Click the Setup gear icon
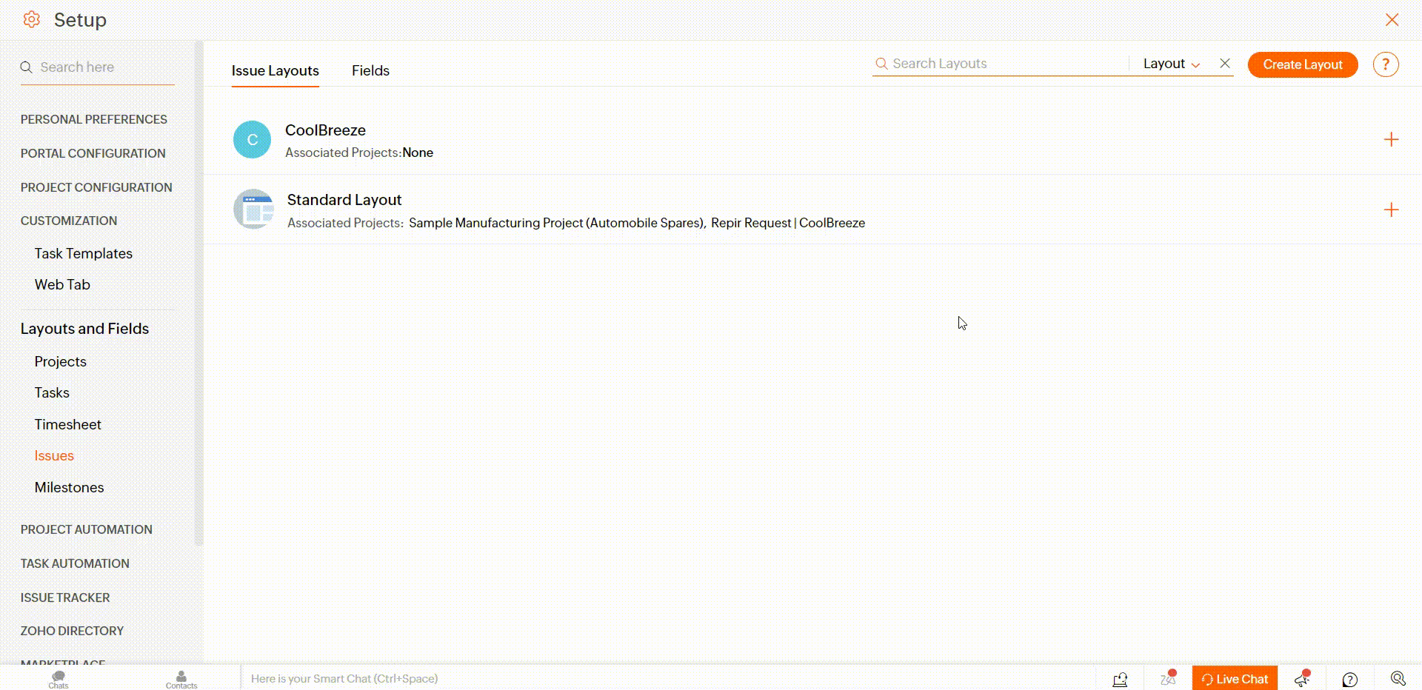Viewport: 1422px width, 690px height. [x=31, y=20]
